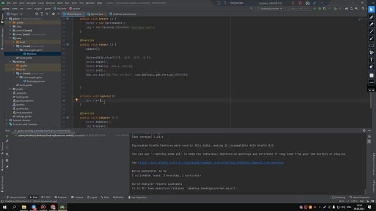Open the Project view mode dropdown
Screen dimensions: 376x211
pyautogui.click(x=14, y=14)
